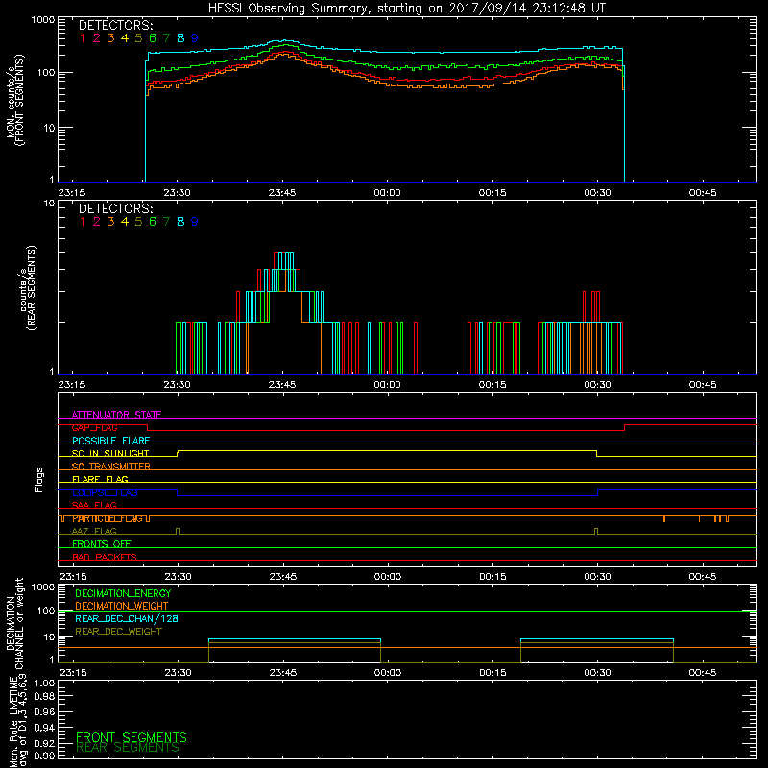The width and height of the screenshot is (768, 768).
Task: Click the "(REAR SEGMENTS)" vertical axis title
Action: [32, 287]
